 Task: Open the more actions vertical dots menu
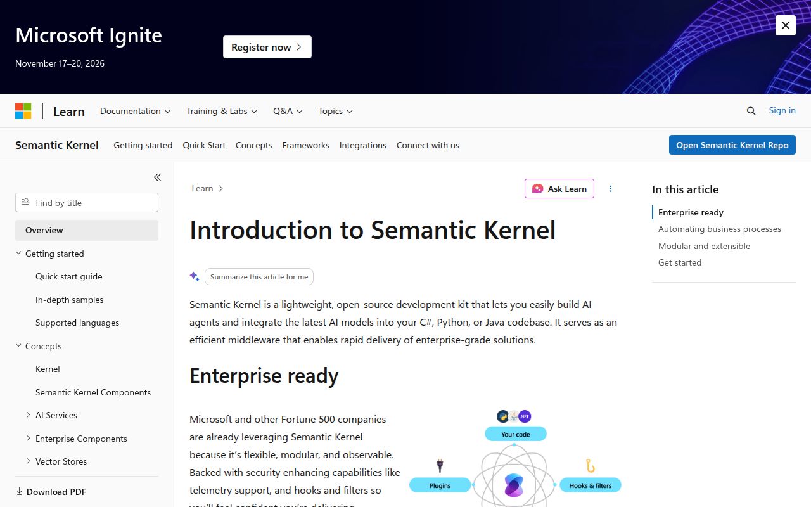tap(611, 188)
